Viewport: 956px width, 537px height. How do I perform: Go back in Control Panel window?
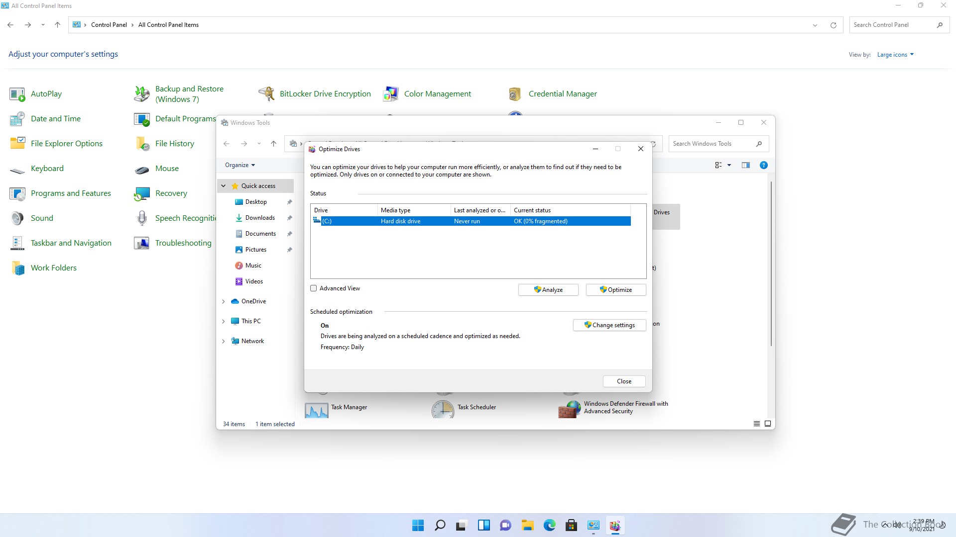click(10, 25)
